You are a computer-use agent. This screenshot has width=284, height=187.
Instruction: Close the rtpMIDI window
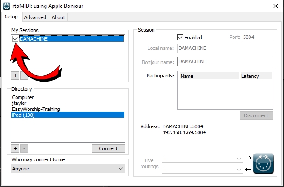pos(276,6)
